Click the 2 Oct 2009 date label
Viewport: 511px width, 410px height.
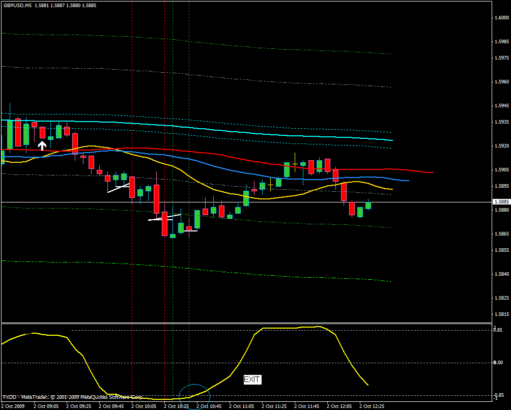pyautogui.click(x=13, y=406)
